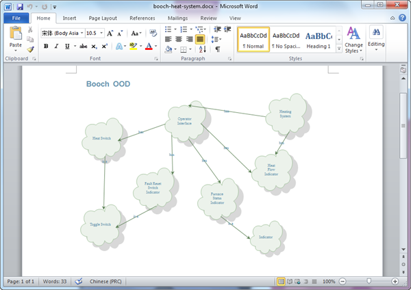Click Decrease Indent icon
Screen dimensions: 411x290
pyautogui.click(x=217, y=29)
